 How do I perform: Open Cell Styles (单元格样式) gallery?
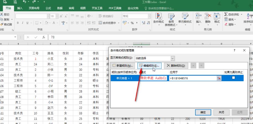185,19
